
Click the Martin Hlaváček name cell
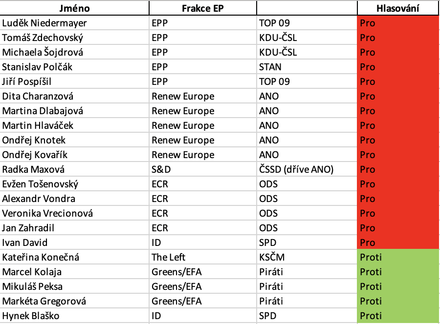[x=74, y=125]
